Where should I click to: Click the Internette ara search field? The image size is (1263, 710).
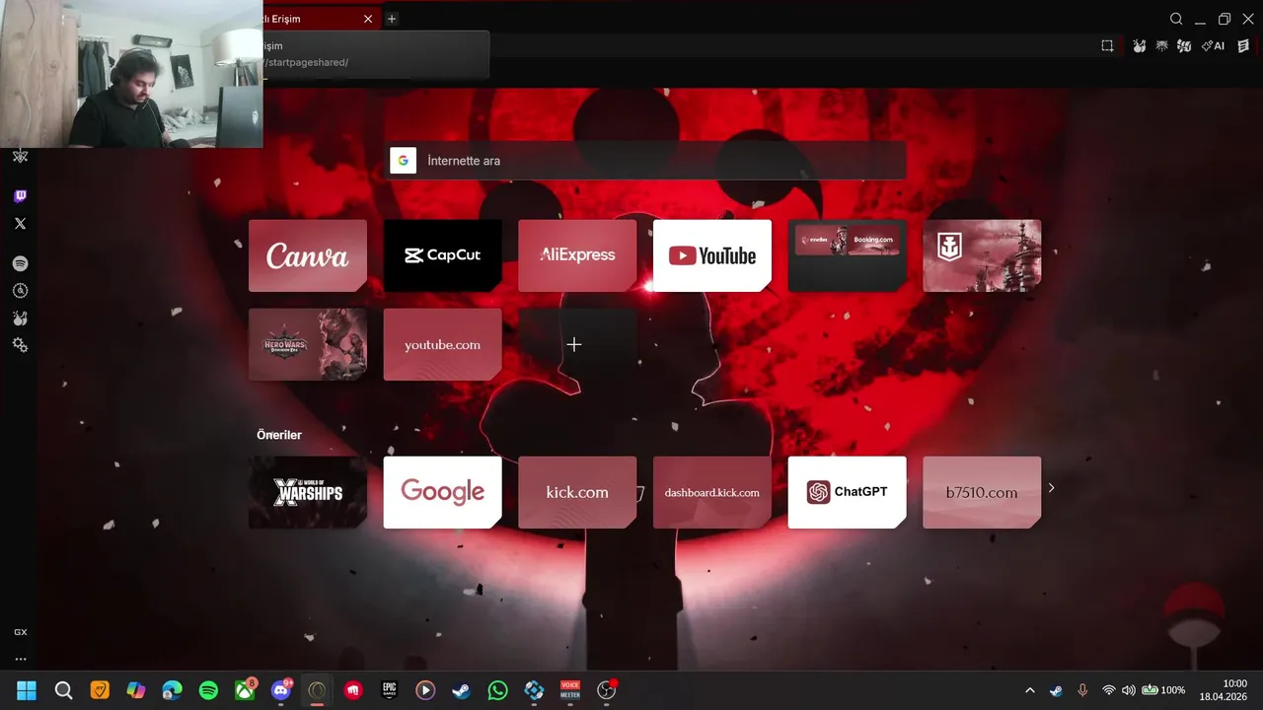[647, 161]
